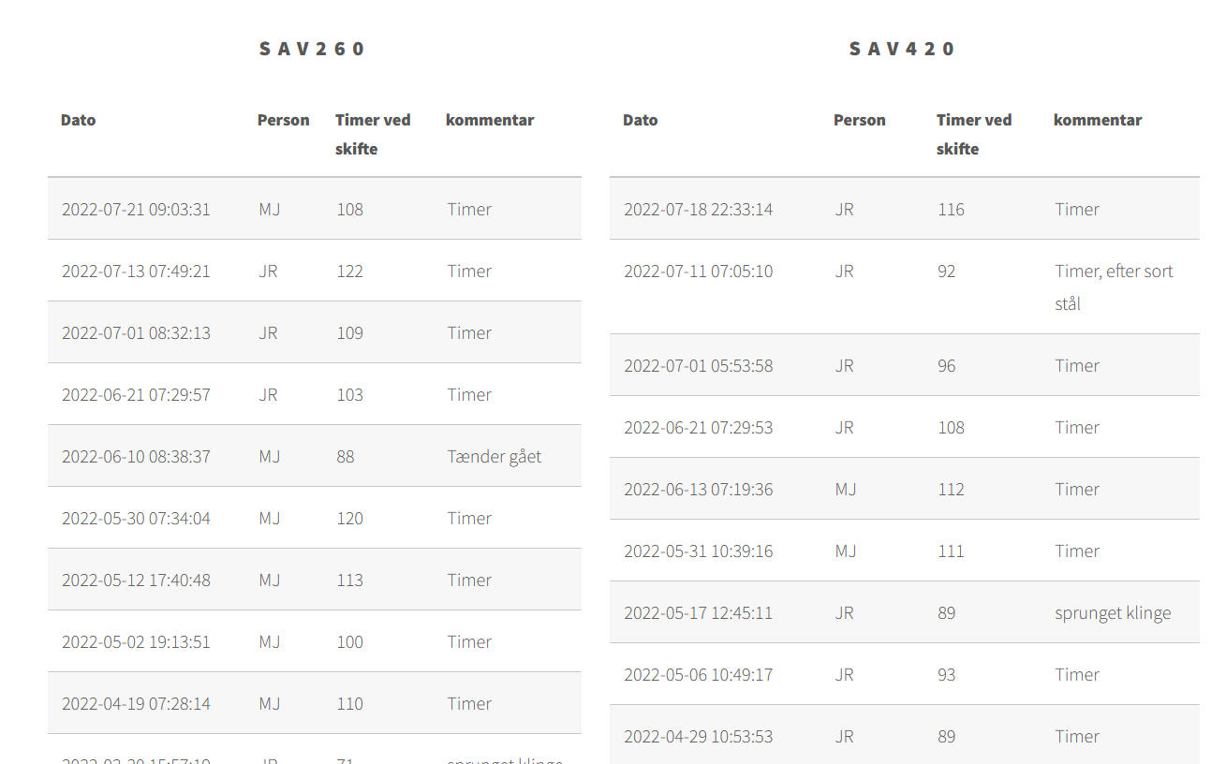Image resolution: width=1211 pixels, height=764 pixels.
Task: Click person MJ in the 2022-05-31 row
Action: (x=845, y=551)
